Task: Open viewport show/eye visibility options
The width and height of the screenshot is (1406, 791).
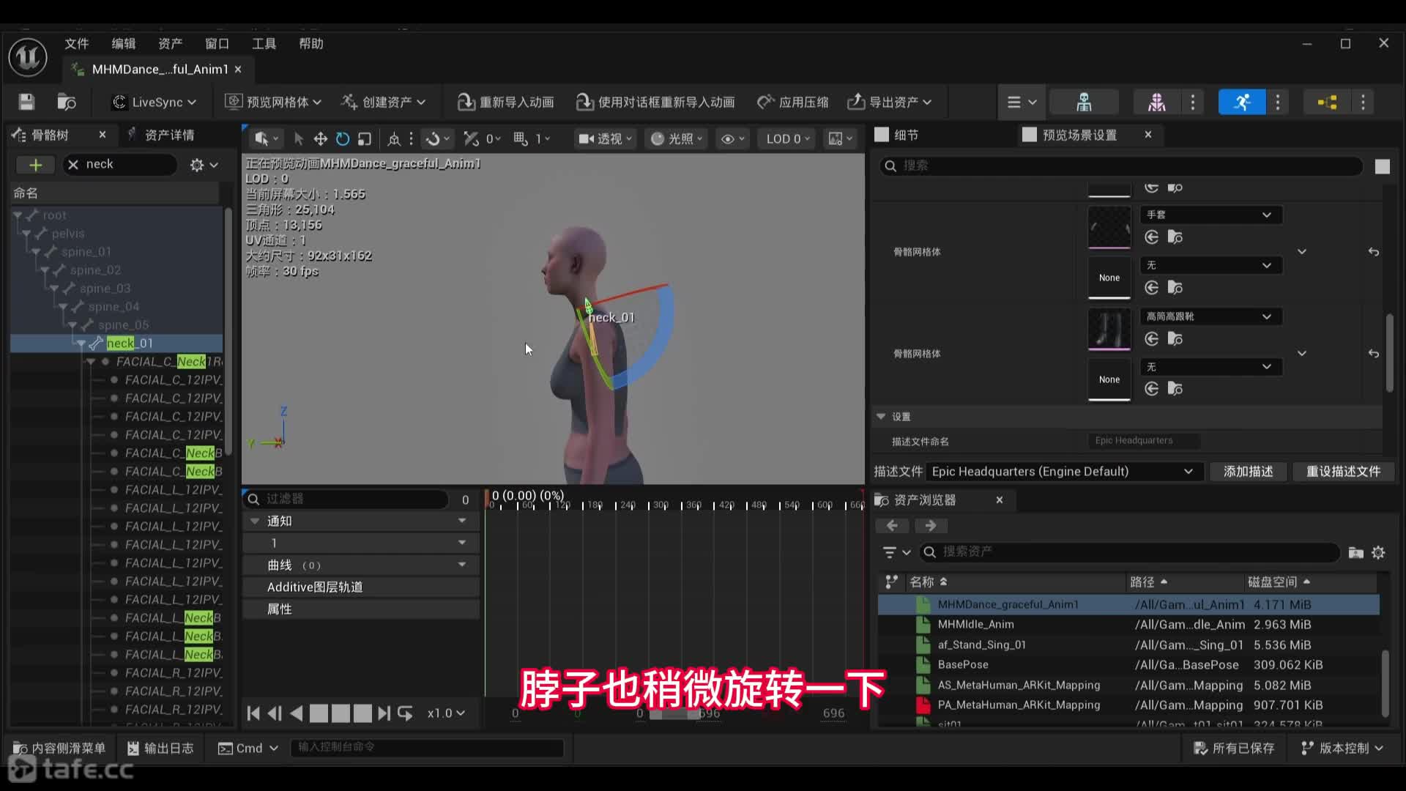Action: [x=732, y=139]
